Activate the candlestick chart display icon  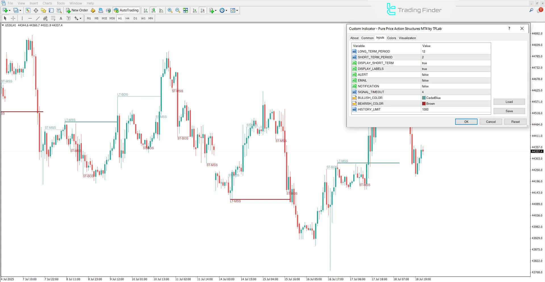pos(154,10)
